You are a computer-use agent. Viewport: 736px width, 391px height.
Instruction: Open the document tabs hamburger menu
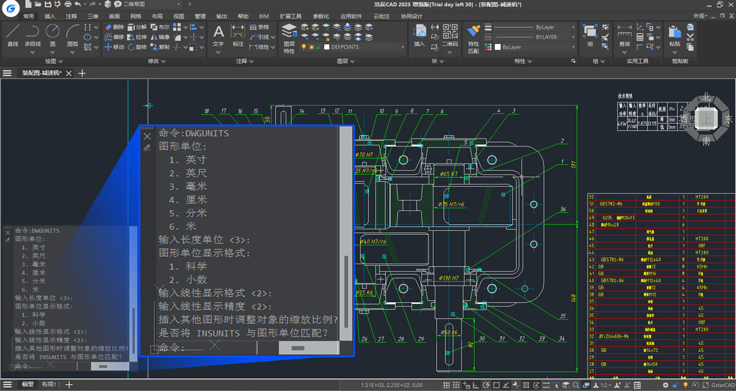[x=7, y=73]
